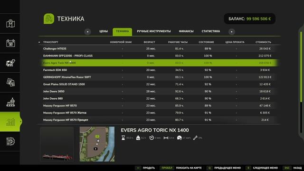Image resolution: width=304 pixels, height=171 pixels.
Task: Open the animals page with cow icon
Action: point(10,63)
